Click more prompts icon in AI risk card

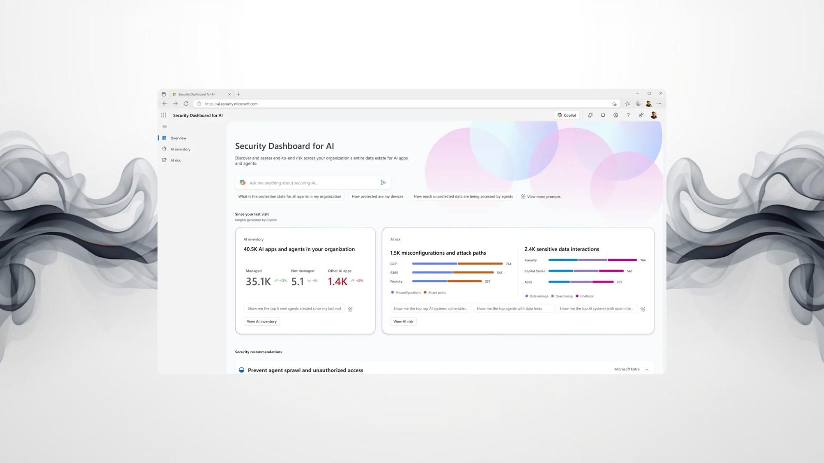coord(642,309)
